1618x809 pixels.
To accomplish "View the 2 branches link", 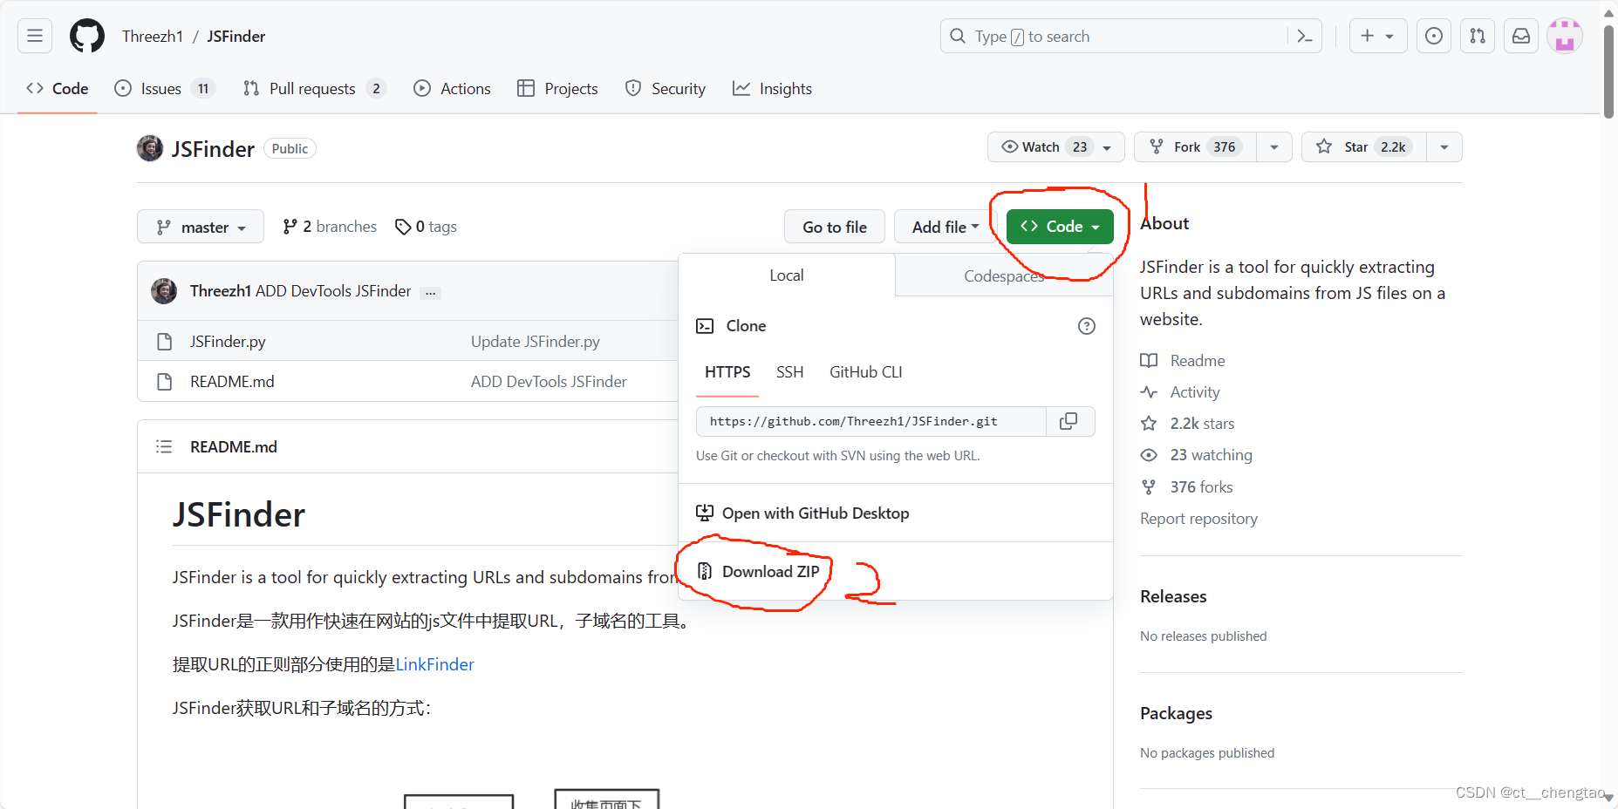I will click(330, 227).
